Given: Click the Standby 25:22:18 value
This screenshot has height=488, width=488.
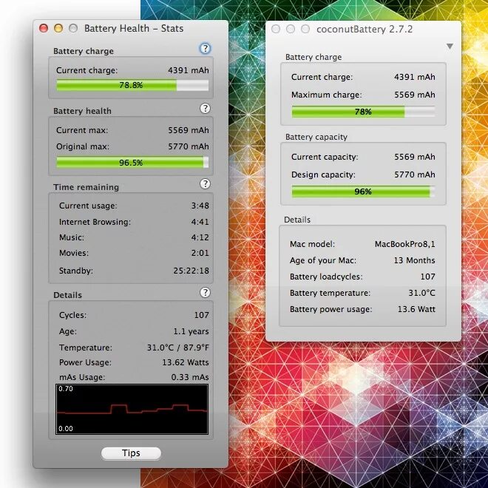Looking at the screenshot, I should [x=191, y=271].
